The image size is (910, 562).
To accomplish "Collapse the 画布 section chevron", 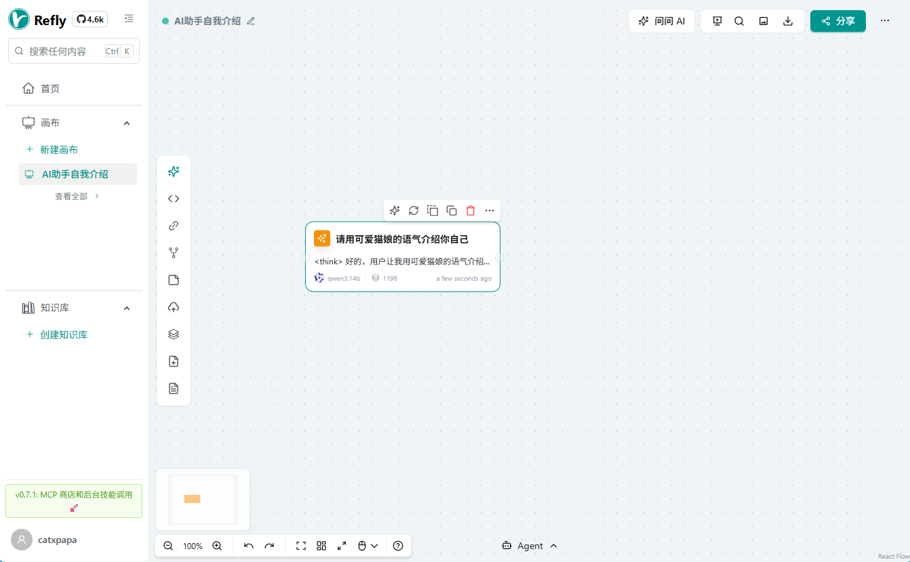I will tap(126, 123).
